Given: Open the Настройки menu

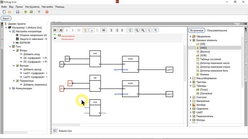Looking at the screenshot, I should (x=47, y=7).
